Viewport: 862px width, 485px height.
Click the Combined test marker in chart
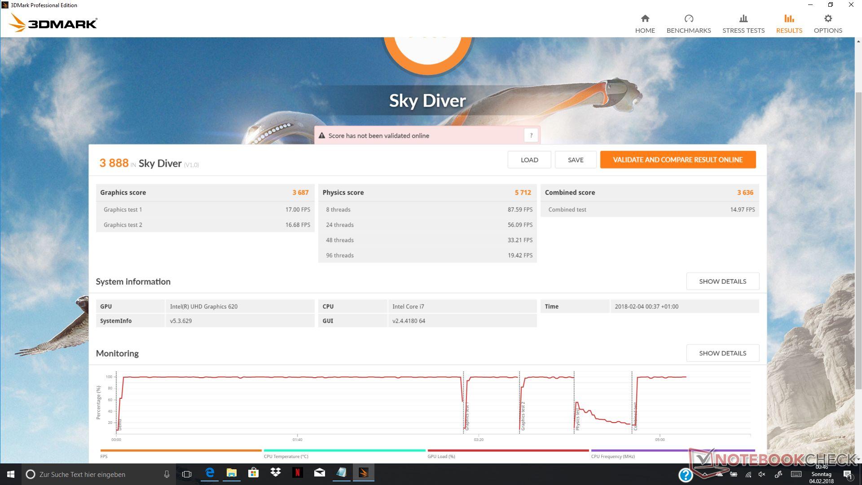[x=635, y=416]
